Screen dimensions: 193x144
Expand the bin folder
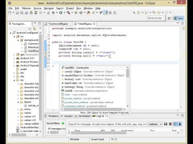tap(14, 73)
